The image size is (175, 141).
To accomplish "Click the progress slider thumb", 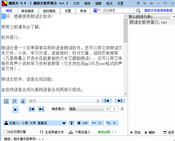I will (x=34, y=101).
